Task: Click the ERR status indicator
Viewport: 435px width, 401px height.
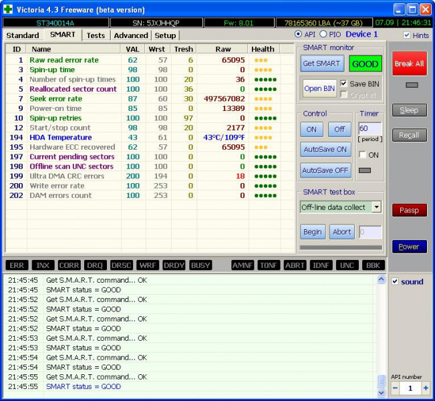Action: [17, 265]
